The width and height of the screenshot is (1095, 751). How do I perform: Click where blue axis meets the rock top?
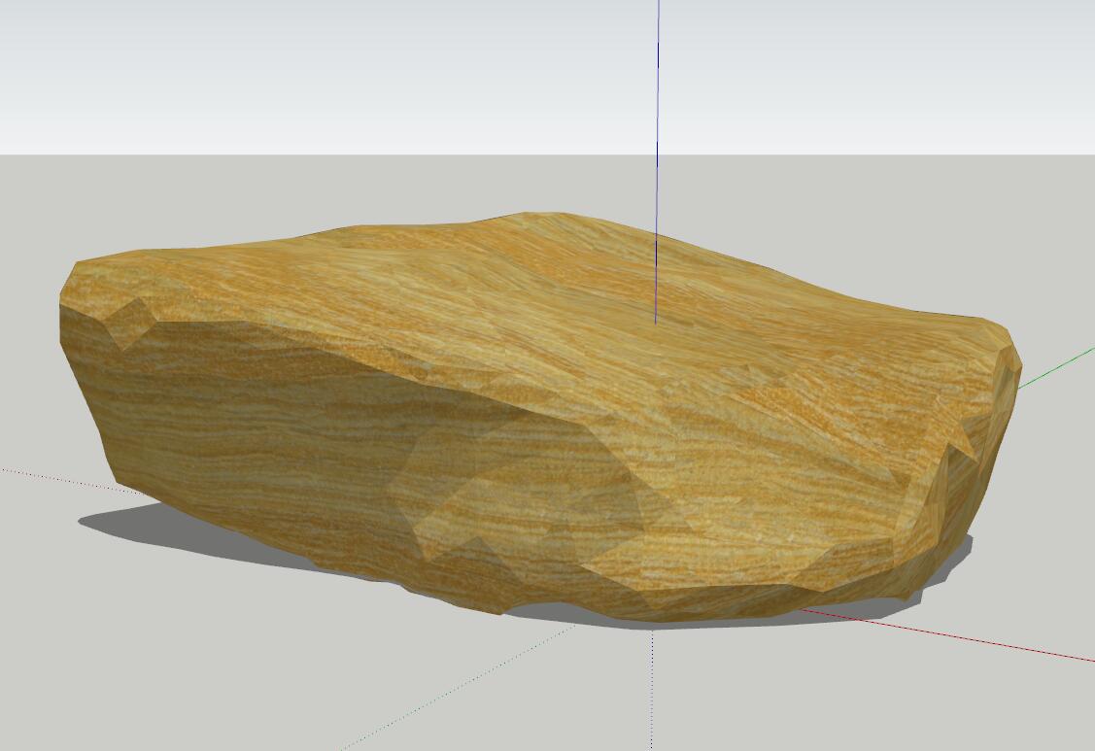point(656,322)
